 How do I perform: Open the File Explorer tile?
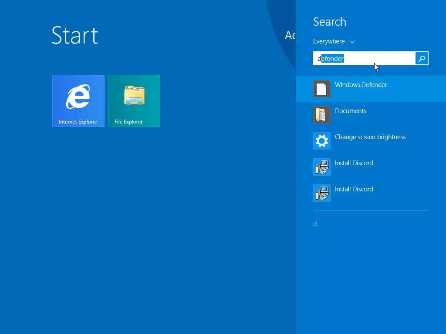(134, 101)
